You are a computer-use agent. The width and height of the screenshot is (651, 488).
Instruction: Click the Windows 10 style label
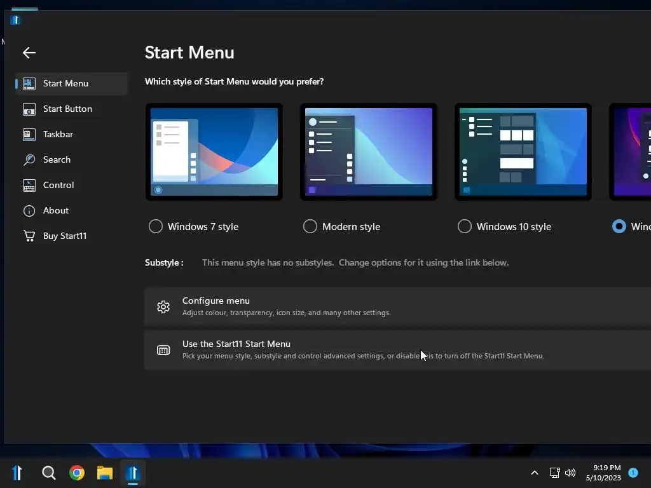(514, 227)
